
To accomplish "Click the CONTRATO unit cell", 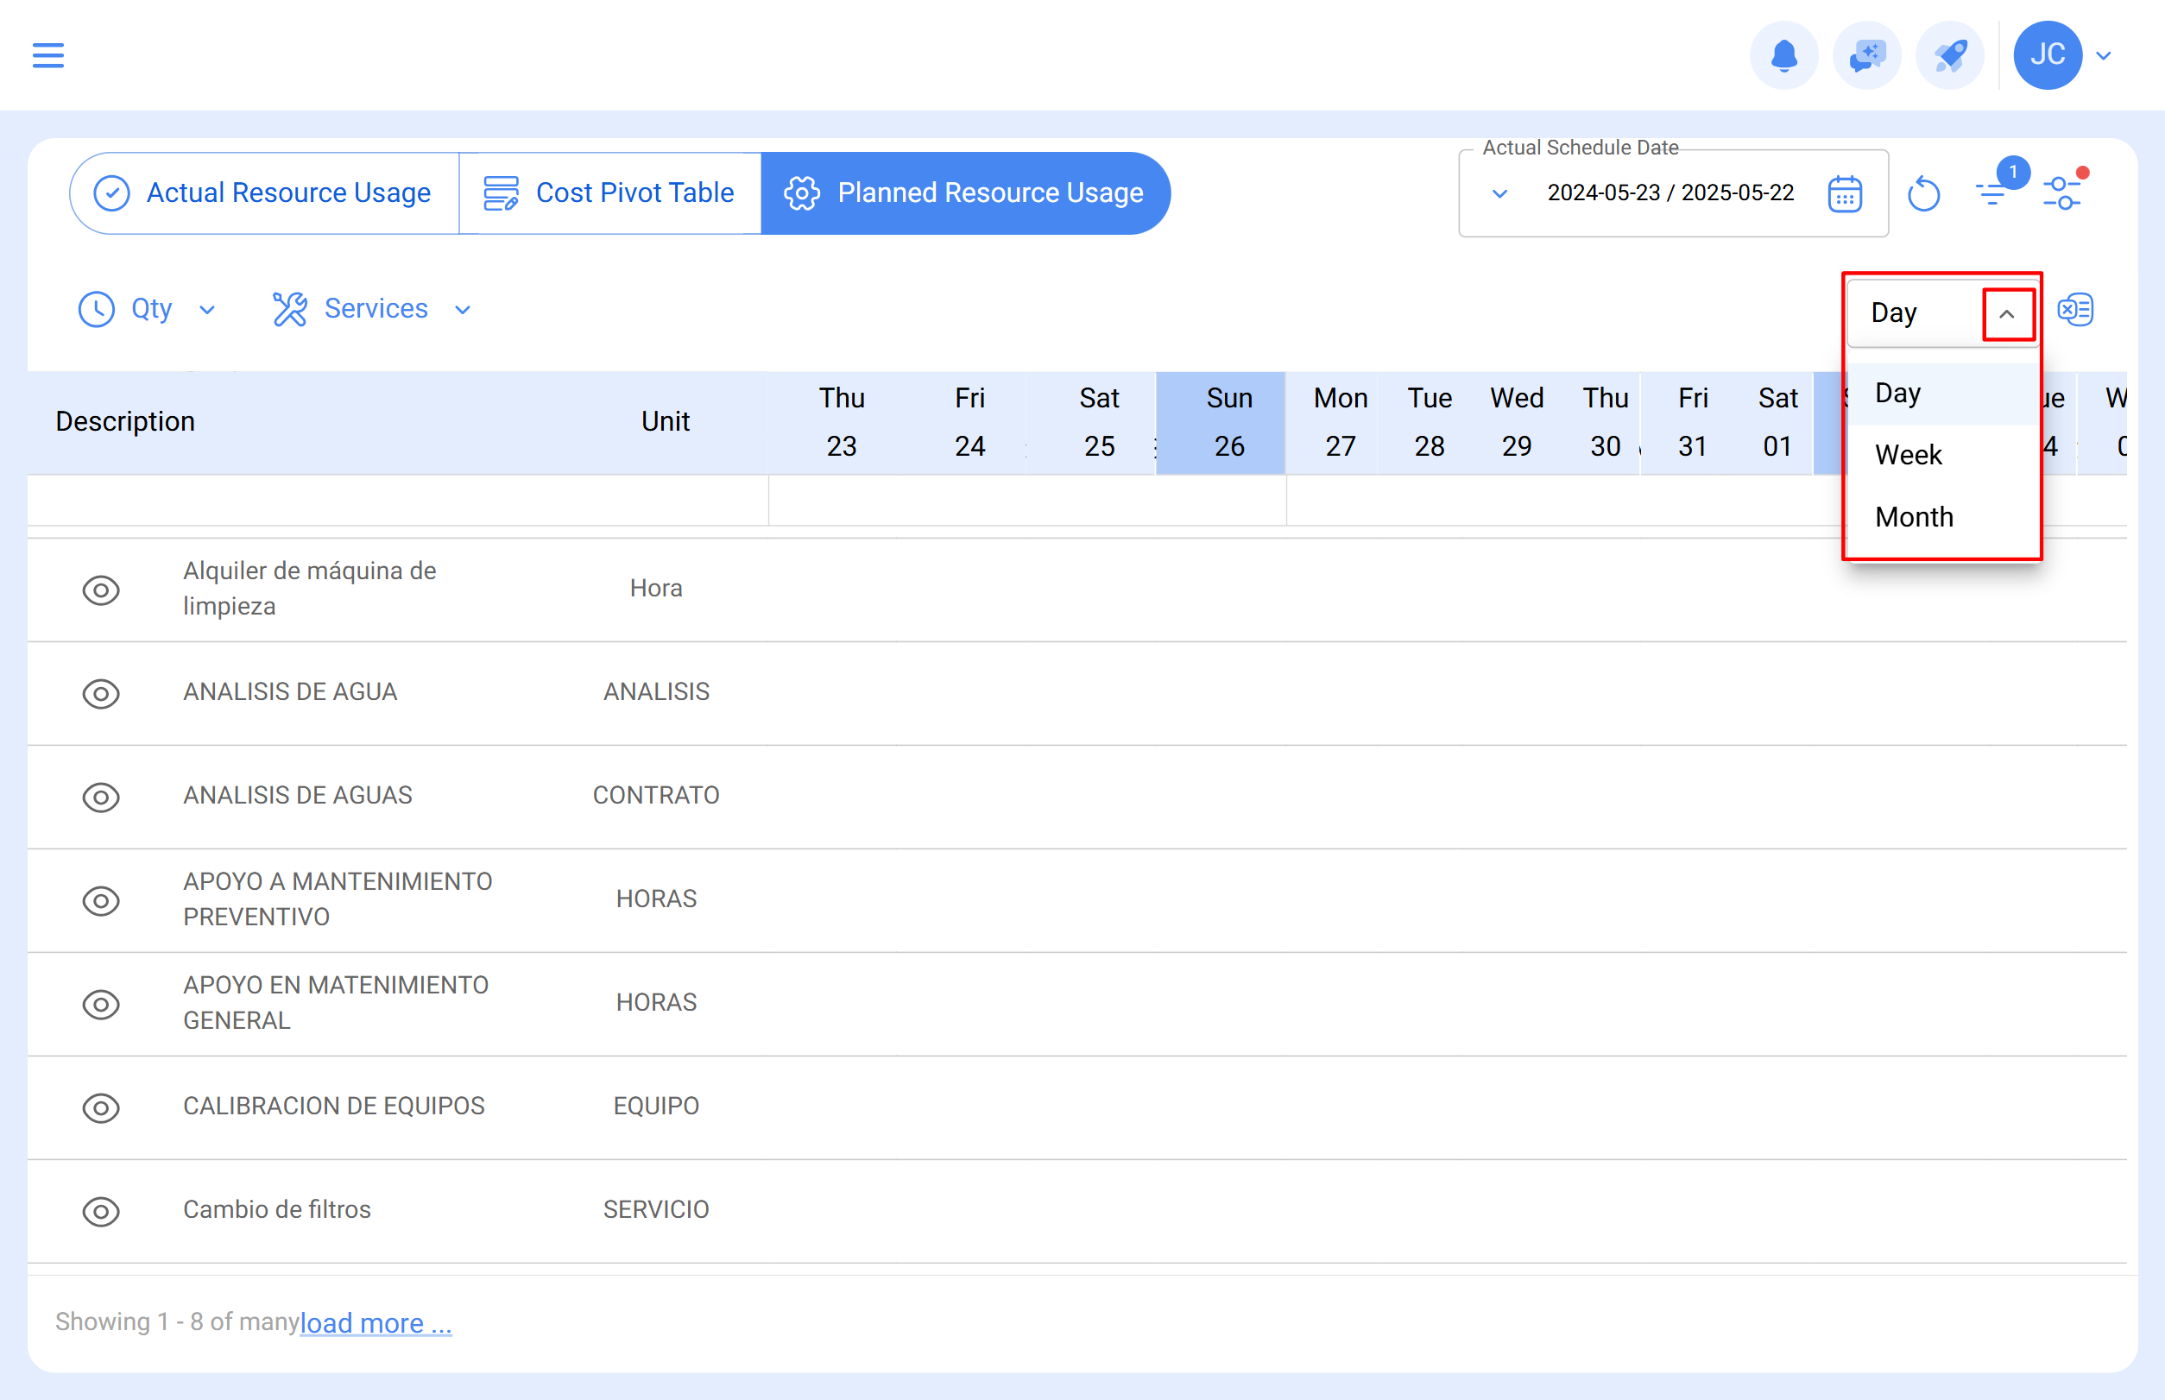I will (x=655, y=796).
